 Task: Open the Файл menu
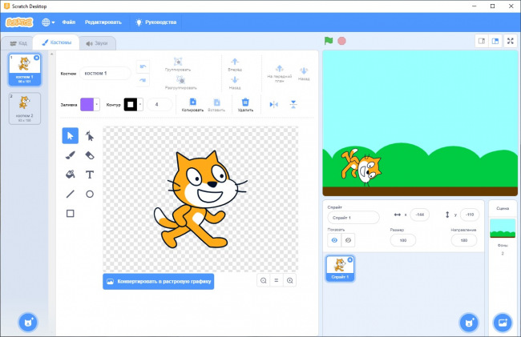coord(69,22)
